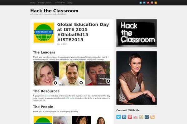Select the Global Education Day image under The People
The image size is (187, 124).
[43, 120]
